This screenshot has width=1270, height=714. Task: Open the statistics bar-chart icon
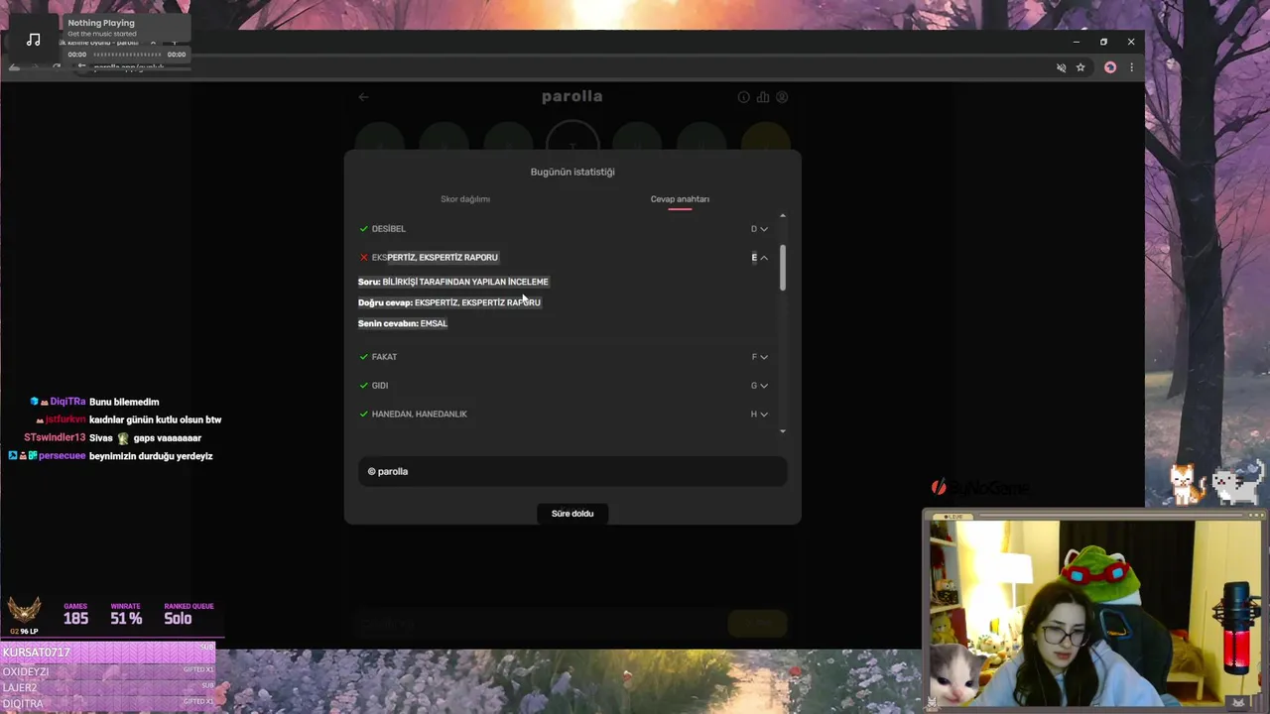click(x=763, y=97)
